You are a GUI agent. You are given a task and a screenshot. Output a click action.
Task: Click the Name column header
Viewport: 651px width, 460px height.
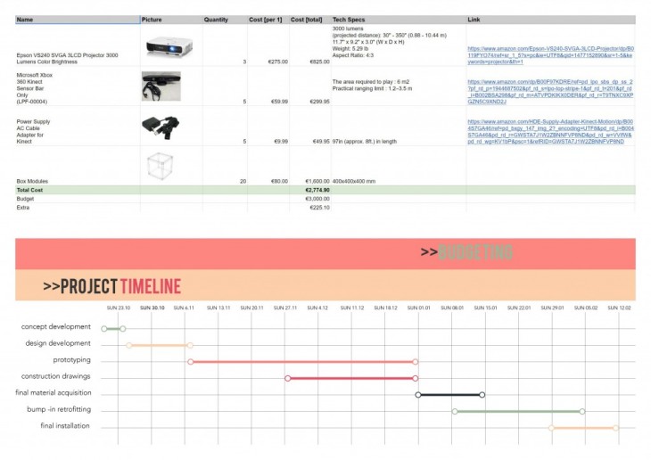click(x=25, y=19)
